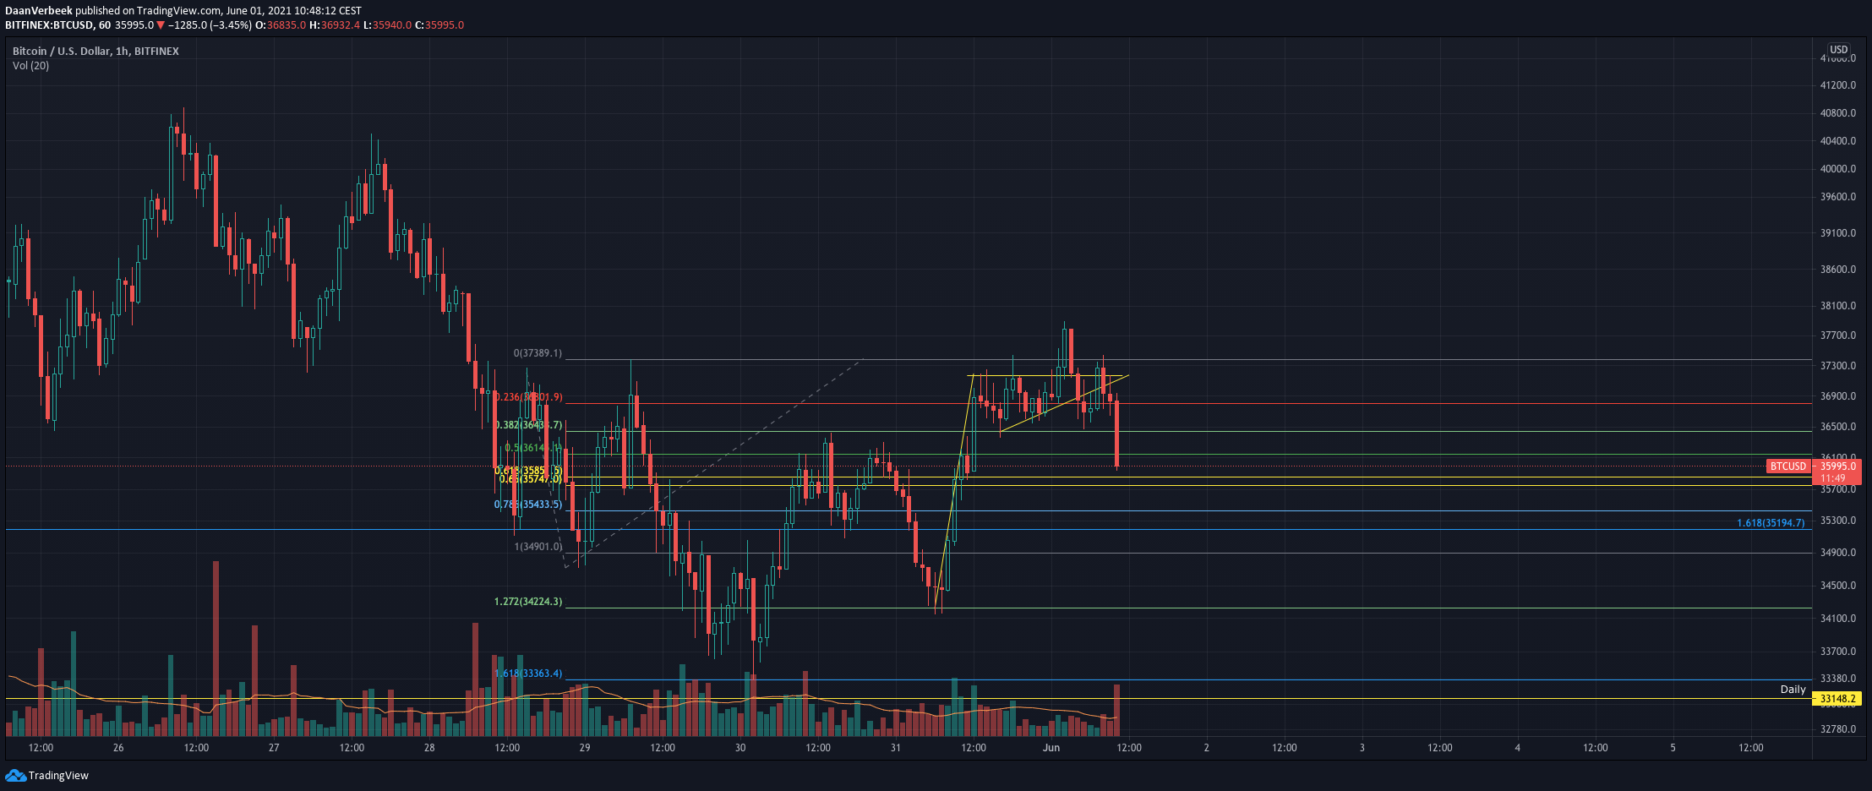This screenshot has width=1872, height=791.
Task: Click the 1.618(35194.7) Fibonacci label
Action: [1771, 523]
